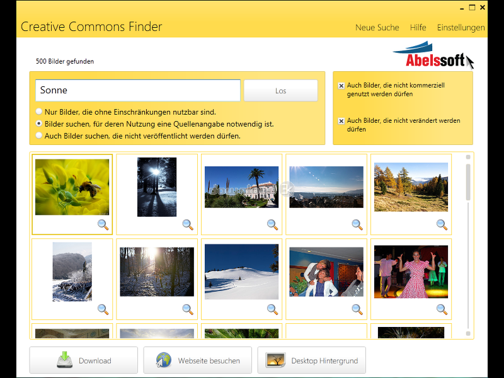
Task: Click the Los search button
Action: click(x=280, y=91)
